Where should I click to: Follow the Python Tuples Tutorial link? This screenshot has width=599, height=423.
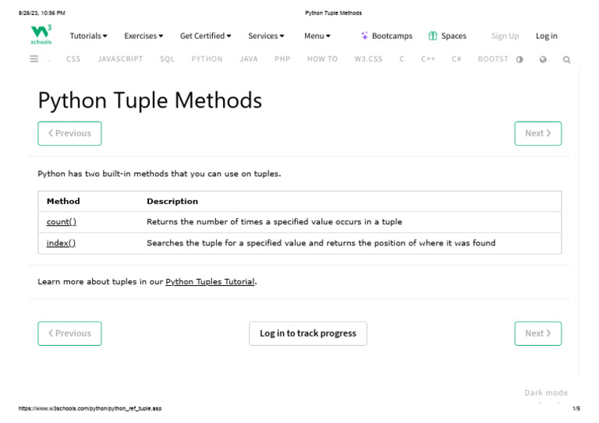(x=210, y=282)
